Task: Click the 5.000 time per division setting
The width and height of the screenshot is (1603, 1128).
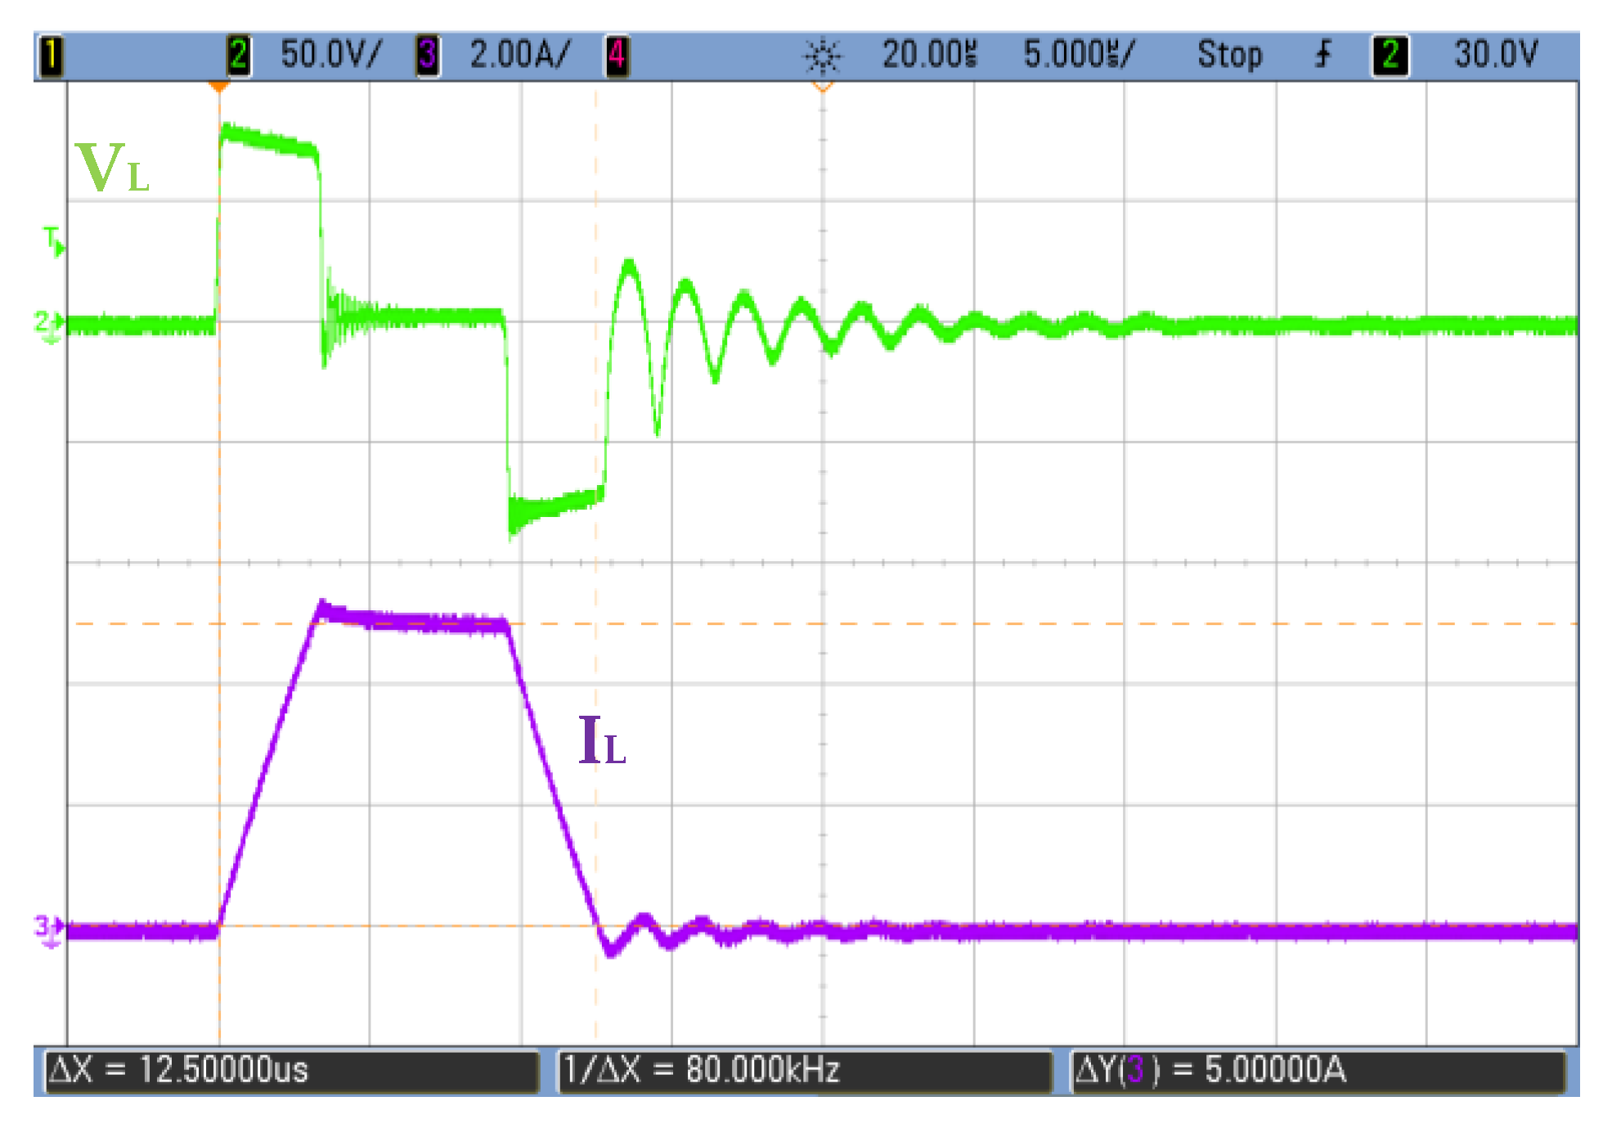Action: pyautogui.click(x=1078, y=55)
